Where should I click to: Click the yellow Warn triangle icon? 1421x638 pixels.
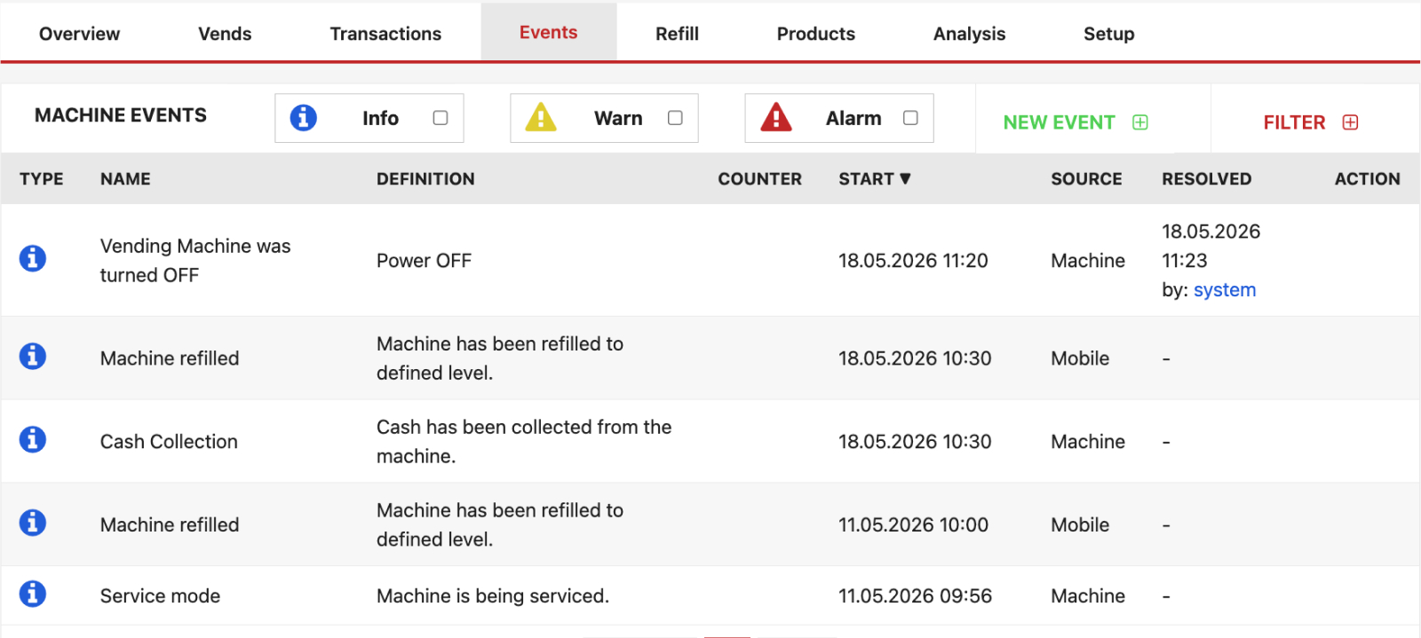(541, 117)
